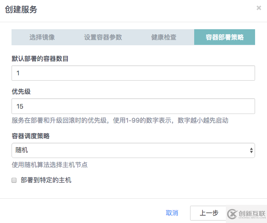This screenshot has height=223, width=267.
Task: Click the 部署到特定的主机 checkbox label text
Action: [46, 180]
